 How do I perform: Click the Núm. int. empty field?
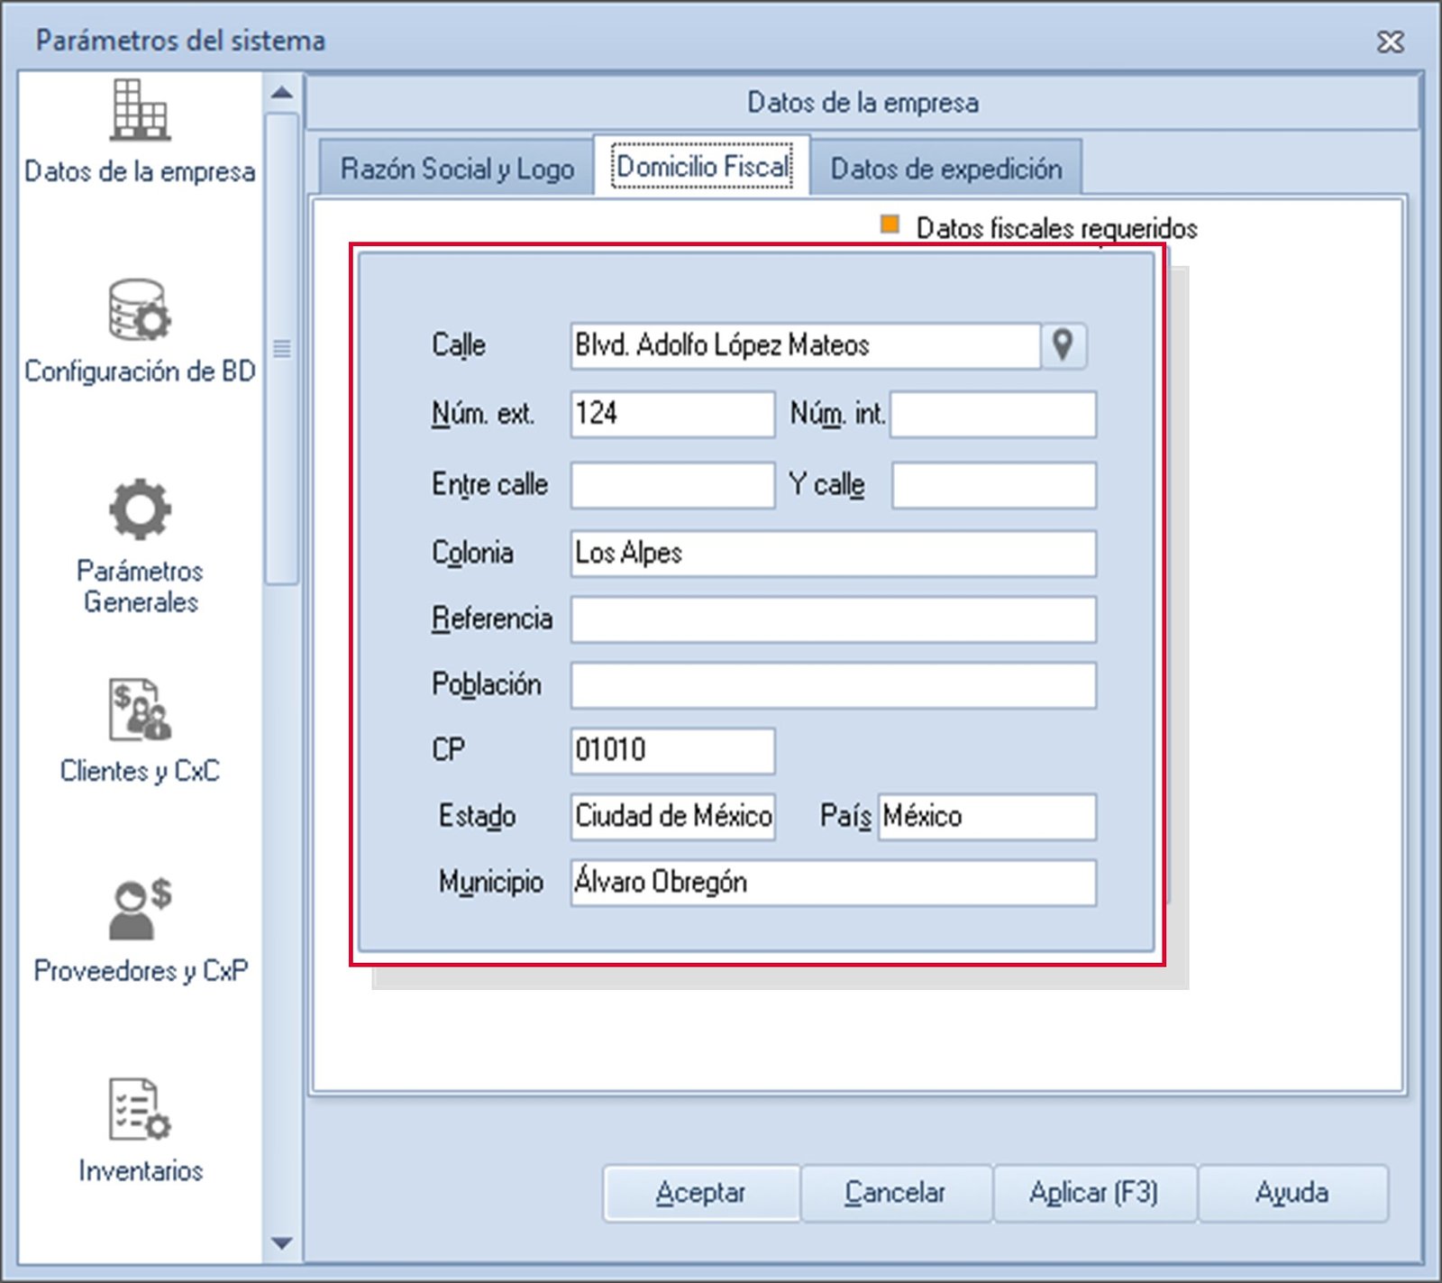(x=993, y=414)
